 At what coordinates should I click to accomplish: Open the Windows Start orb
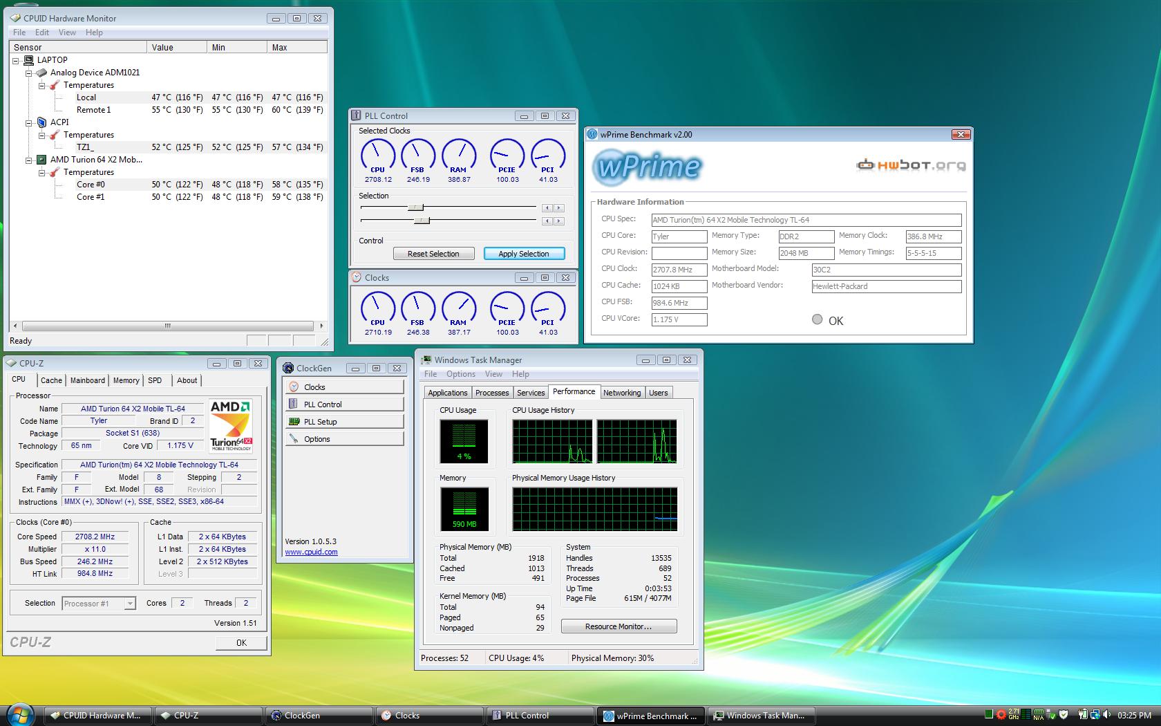pyautogui.click(x=19, y=715)
